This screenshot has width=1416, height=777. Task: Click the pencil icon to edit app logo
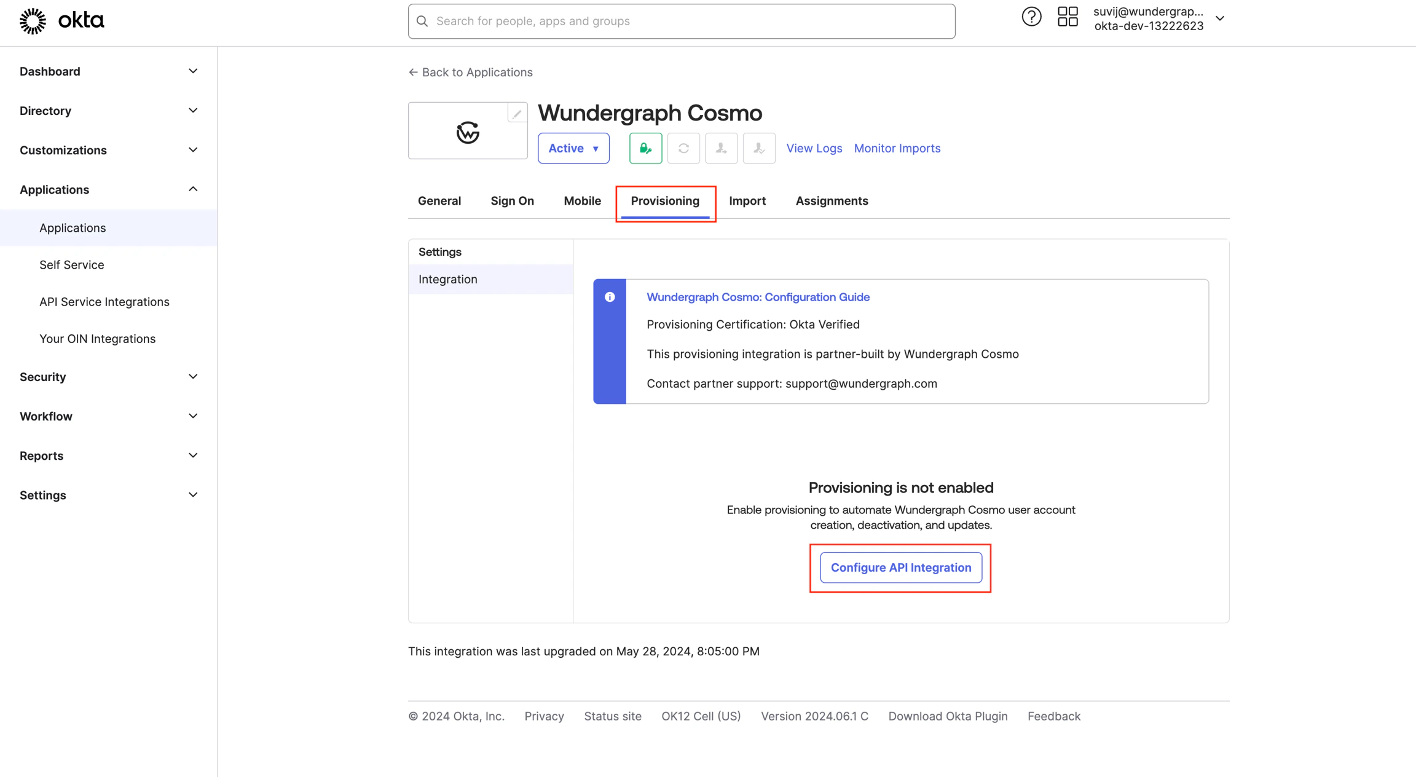point(517,113)
